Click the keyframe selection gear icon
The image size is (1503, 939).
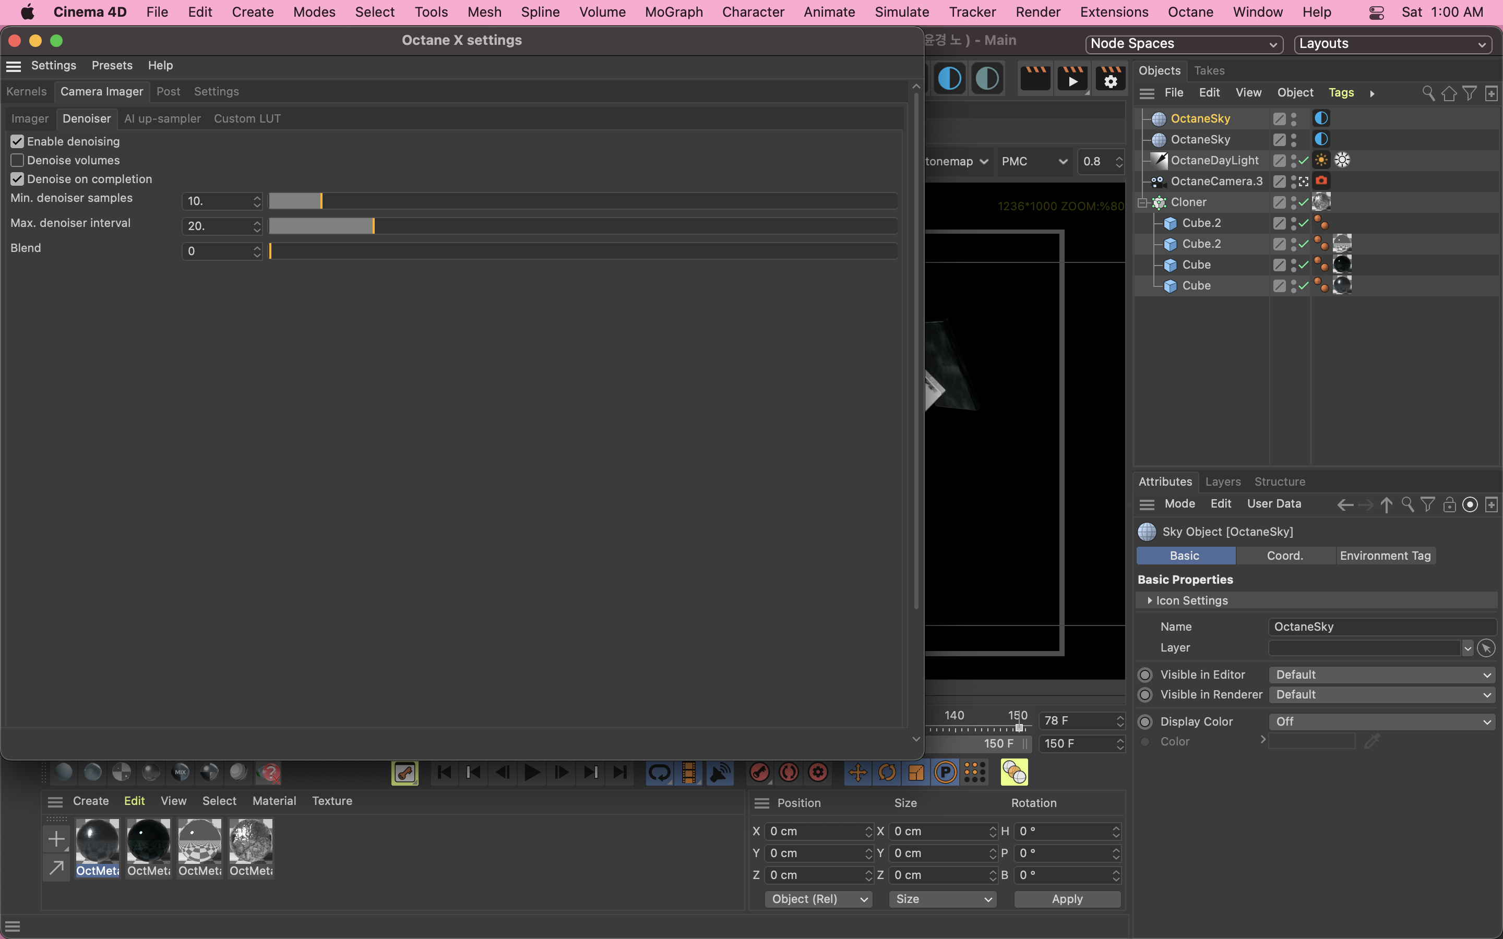pos(818,773)
